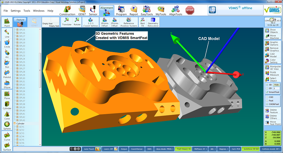283x153 pixels.
Task: Click Show Objects button
Action: click(273, 31)
